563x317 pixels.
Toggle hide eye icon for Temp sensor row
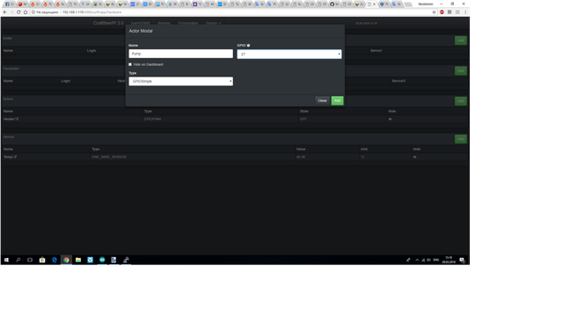(414, 157)
